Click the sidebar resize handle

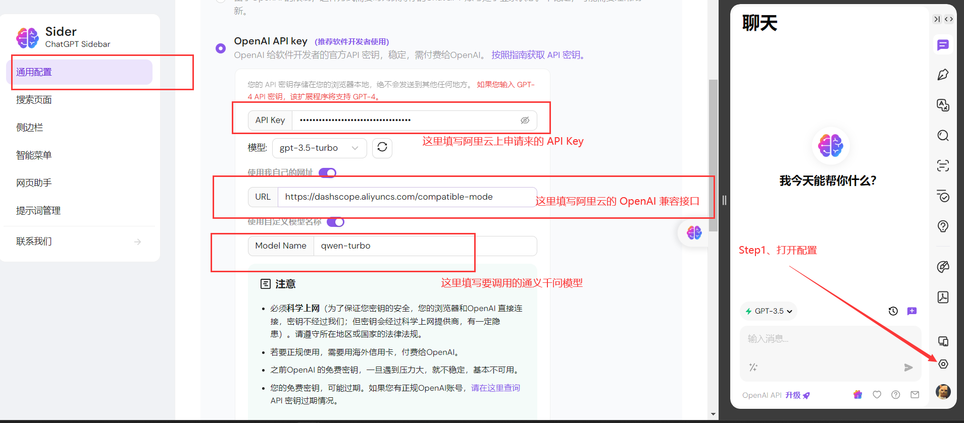click(x=724, y=200)
